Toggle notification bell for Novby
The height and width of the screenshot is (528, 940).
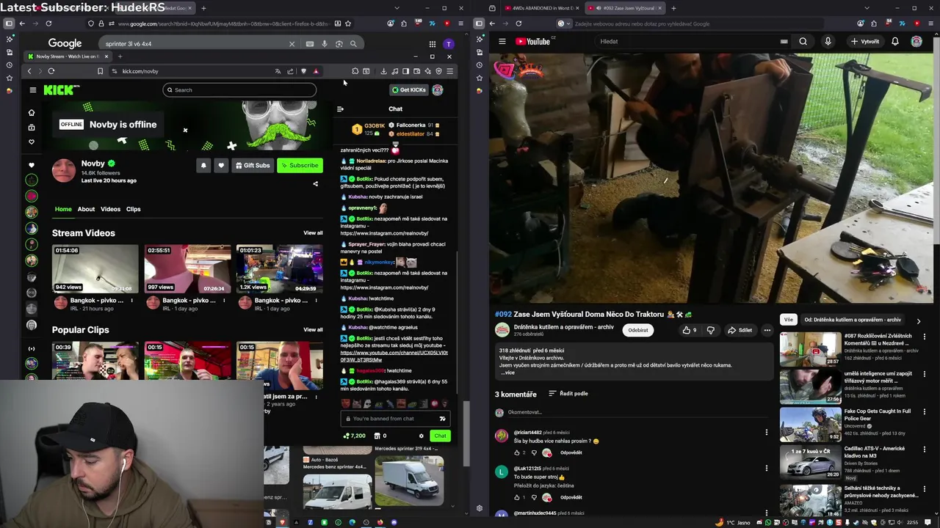pos(203,166)
